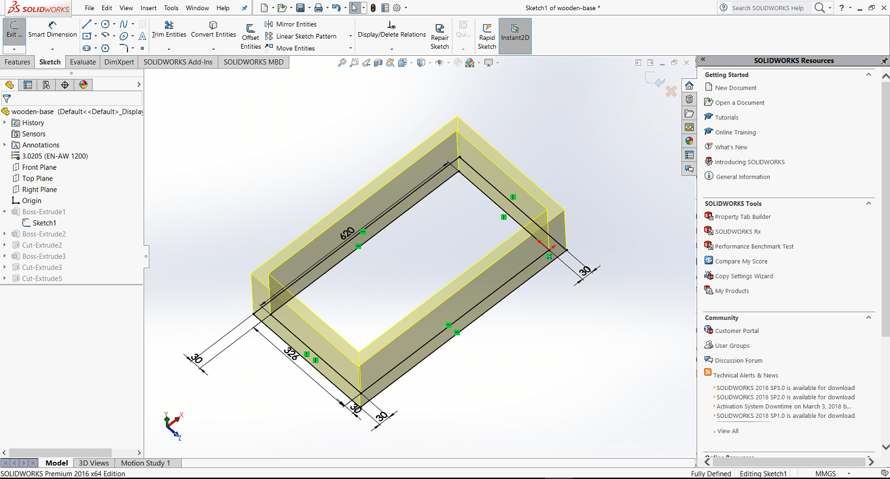This screenshot has width=890, height=479.
Task: Confirm sketch with corner exit arrow
Action: pyautogui.click(x=654, y=79)
